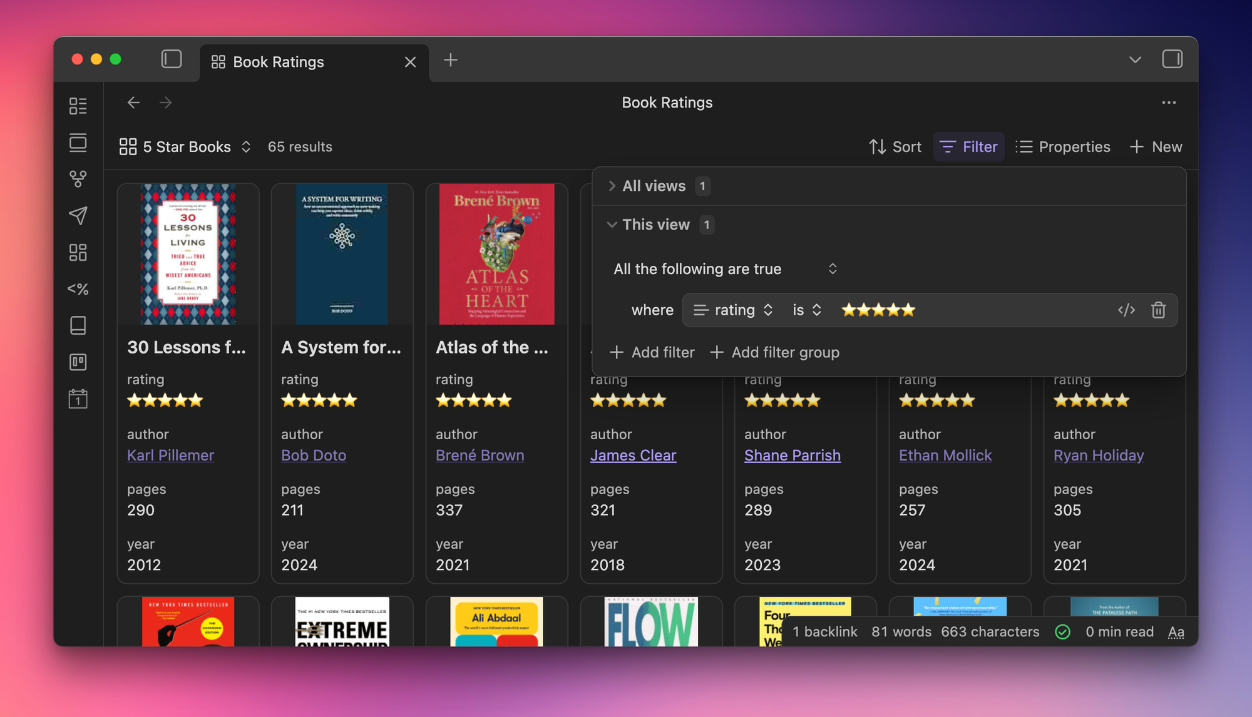
Task: Expand the All views filter section
Action: pos(654,186)
